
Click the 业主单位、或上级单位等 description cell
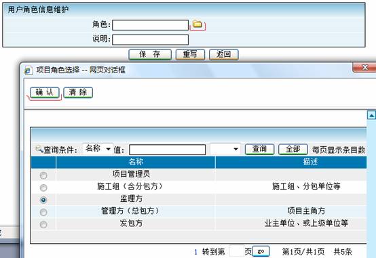(x=291, y=223)
